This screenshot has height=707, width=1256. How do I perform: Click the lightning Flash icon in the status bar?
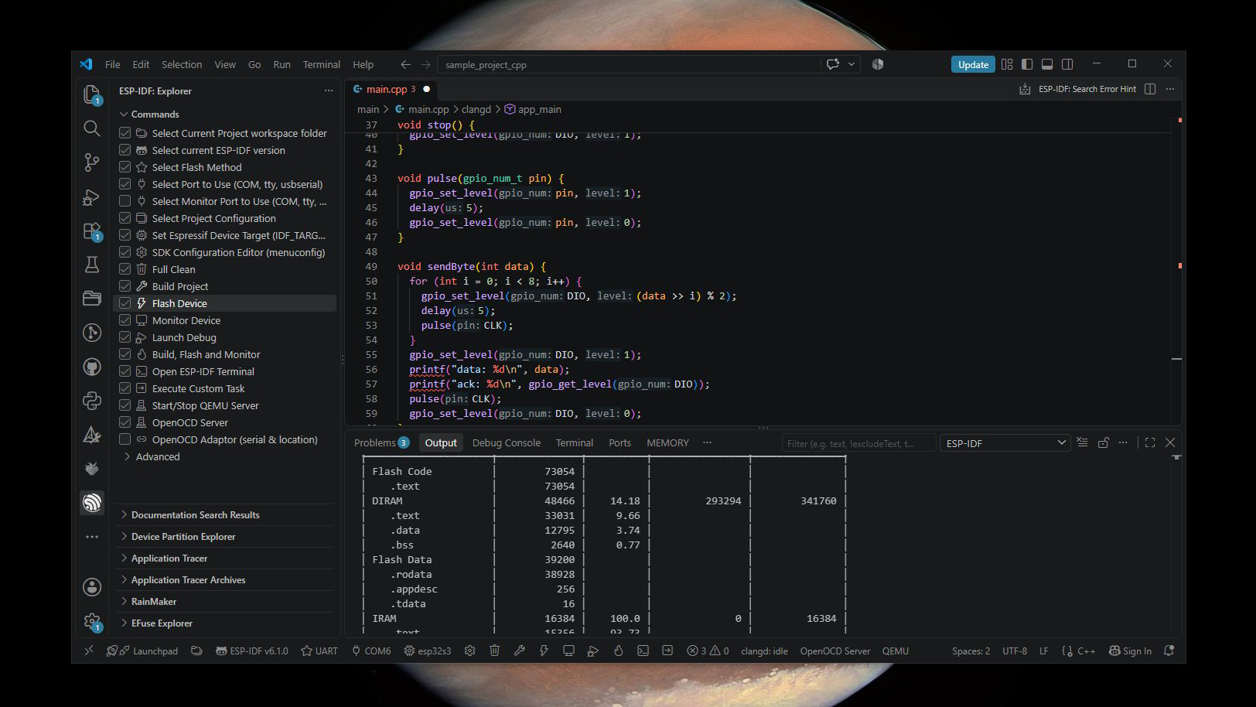pyautogui.click(x=544, y=651)
